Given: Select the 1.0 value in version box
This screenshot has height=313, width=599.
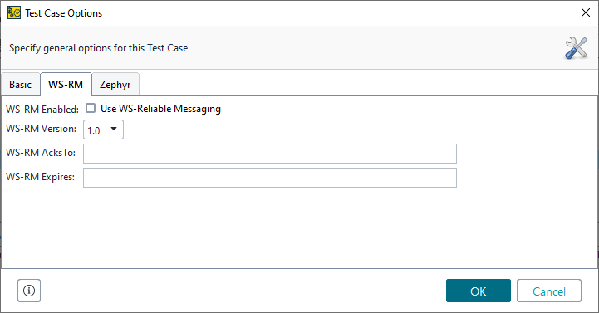Looking at the screenshot, I should tap(94, 131).
